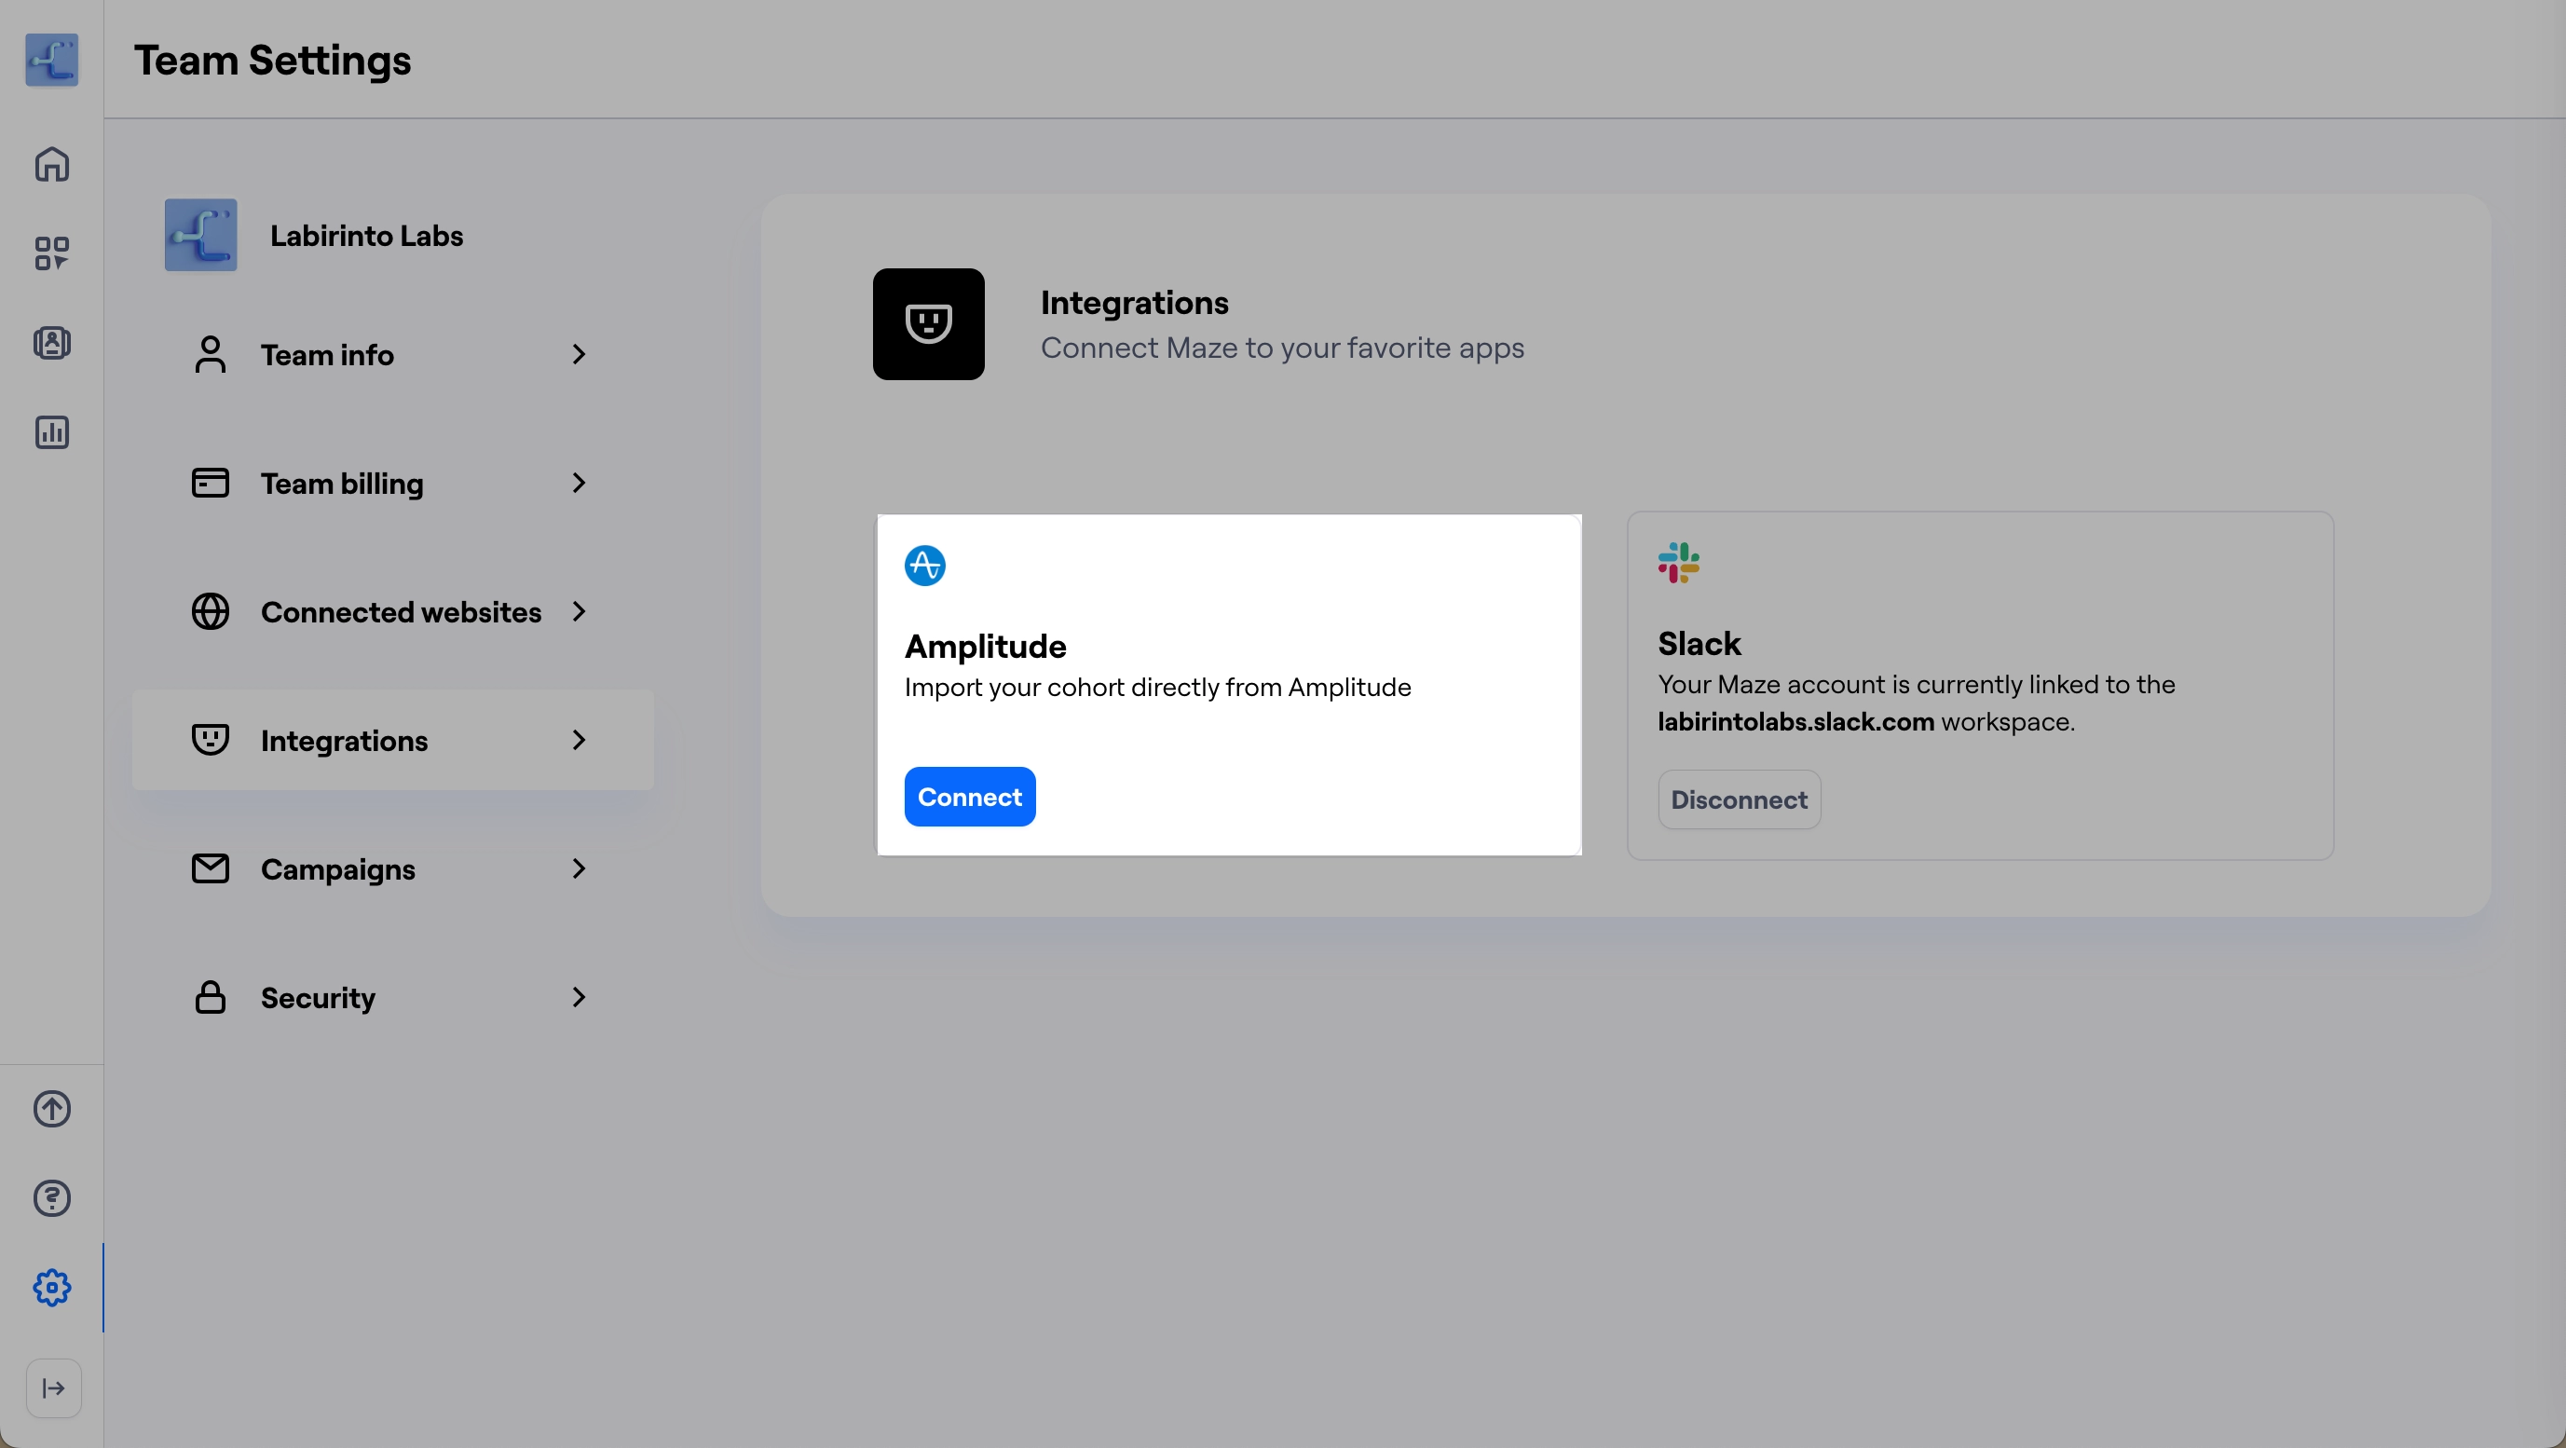Open the Campaigns menu item
This screenshot has width=2566, height=1448.
point(392,868)
